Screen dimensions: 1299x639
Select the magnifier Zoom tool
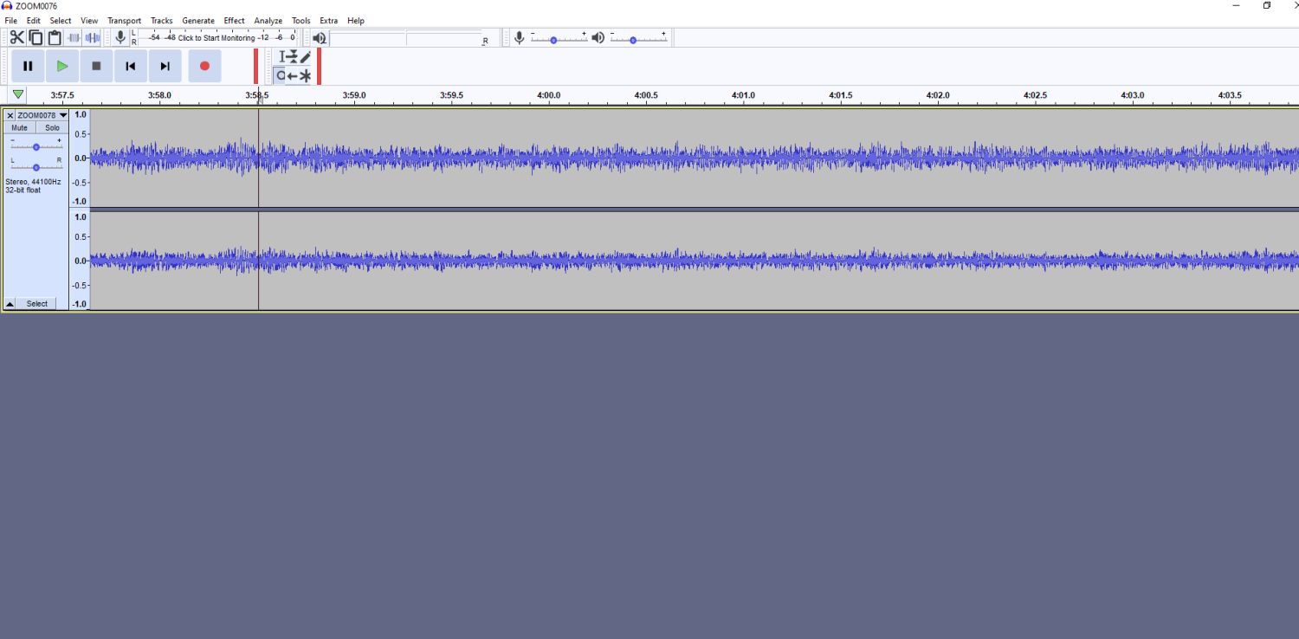point(281,75)
